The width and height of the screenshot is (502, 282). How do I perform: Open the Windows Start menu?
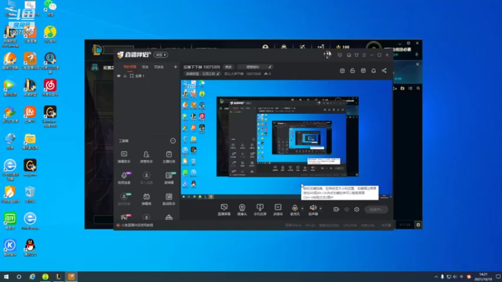pos(6,277)
